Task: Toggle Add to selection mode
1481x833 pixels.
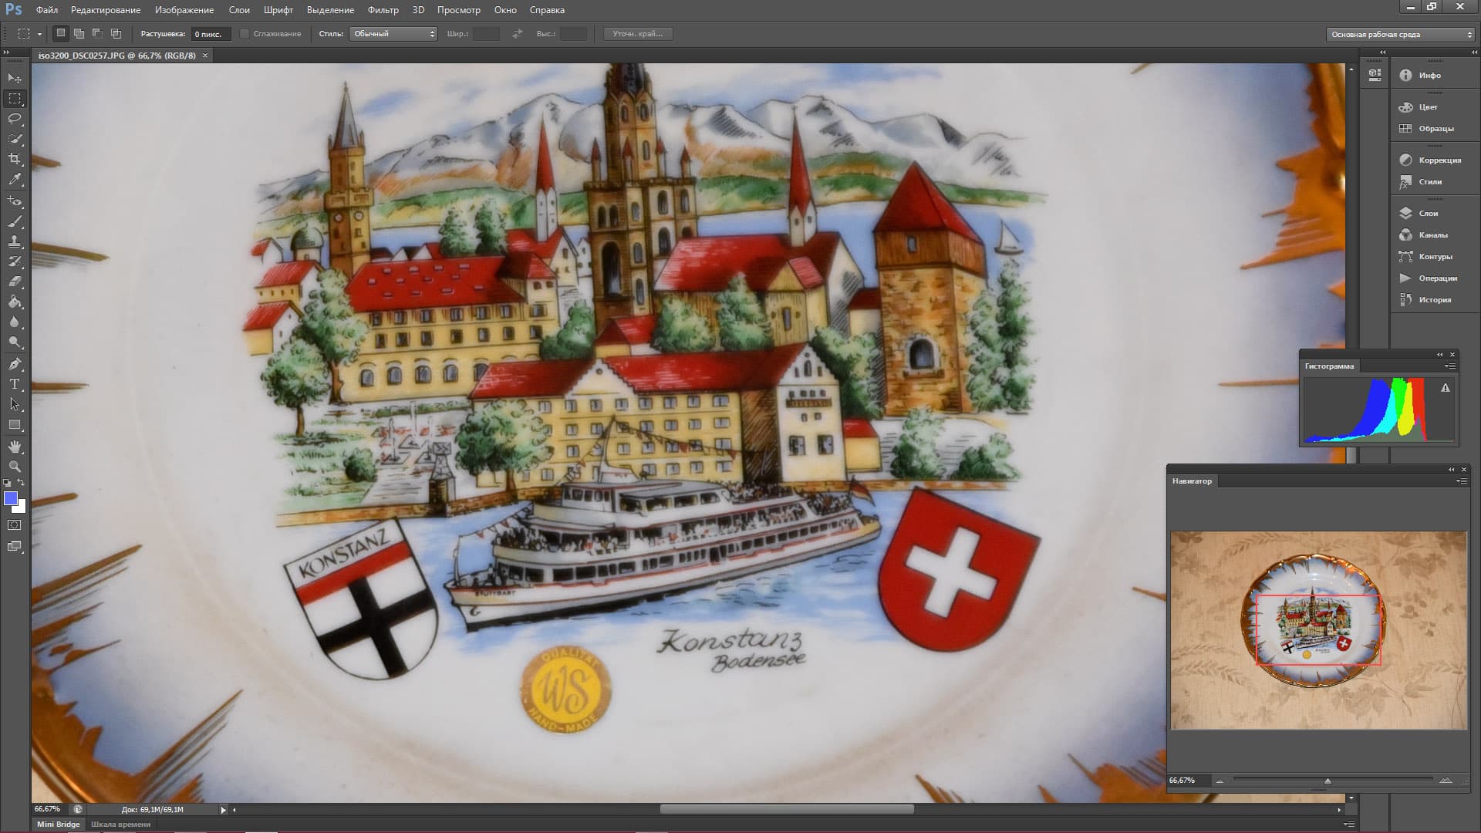Action: [x=79, y=34]
